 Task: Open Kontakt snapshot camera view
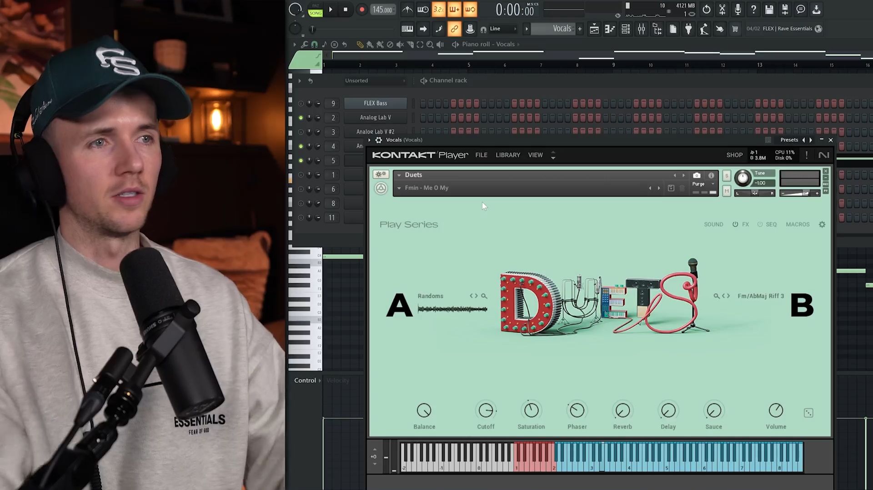click(x=697, y=175)
